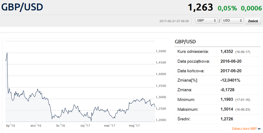This screenshot has height=133, width=263.
Task: Click the chart axis label wrz '16
Action: click(36, 126)
